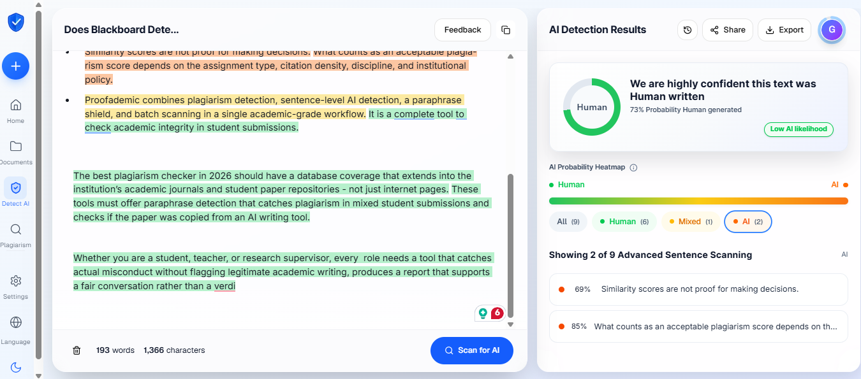Click the blue plus new button
This screenshot has width=861, height=379.
[x=16, y=66]
